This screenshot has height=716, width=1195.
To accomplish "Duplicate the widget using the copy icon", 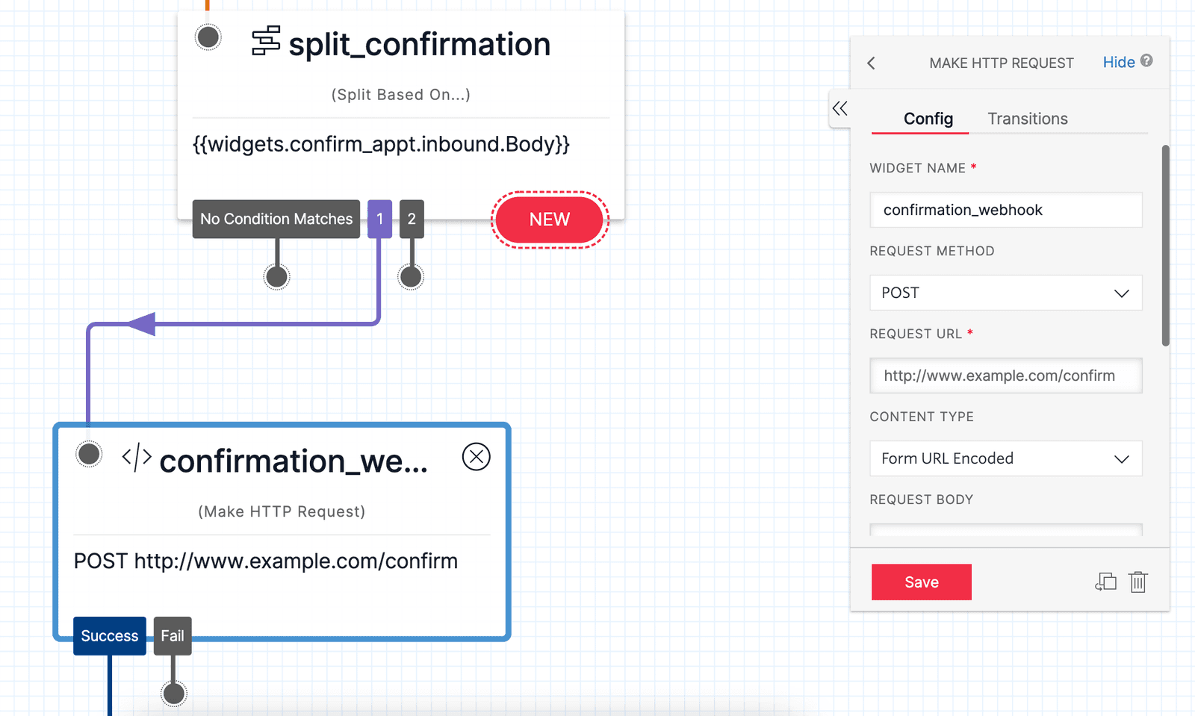I will (1106, 582).
